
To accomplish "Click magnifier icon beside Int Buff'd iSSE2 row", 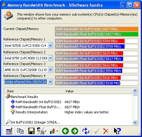I will click(8, 122).
